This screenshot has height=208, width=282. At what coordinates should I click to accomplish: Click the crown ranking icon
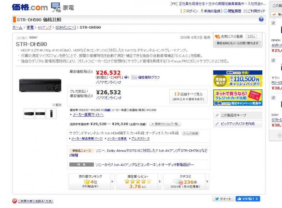(x=86, y=182)
